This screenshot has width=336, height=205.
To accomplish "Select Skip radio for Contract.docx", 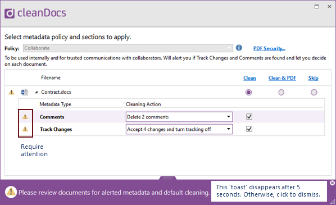I will click(314, 92).
